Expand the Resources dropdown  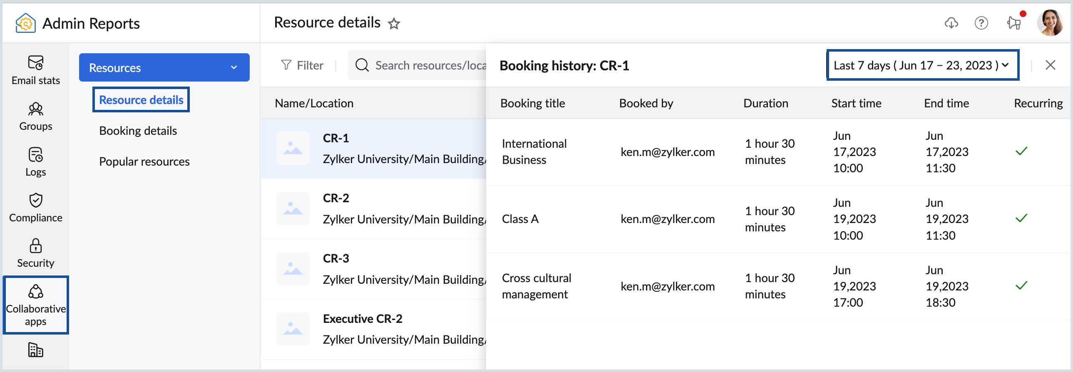(164, 67)
